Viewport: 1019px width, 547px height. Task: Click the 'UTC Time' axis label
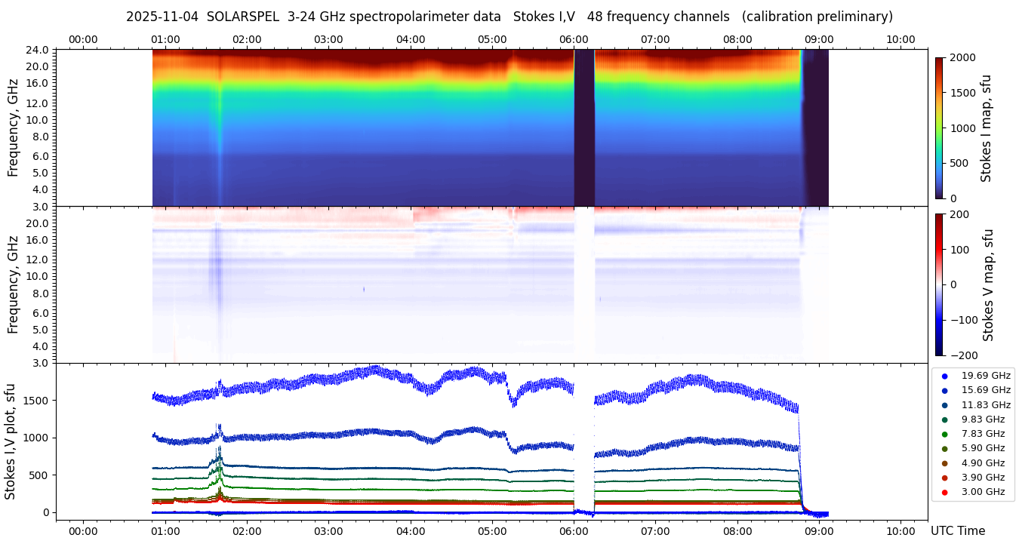coord(957,531)
